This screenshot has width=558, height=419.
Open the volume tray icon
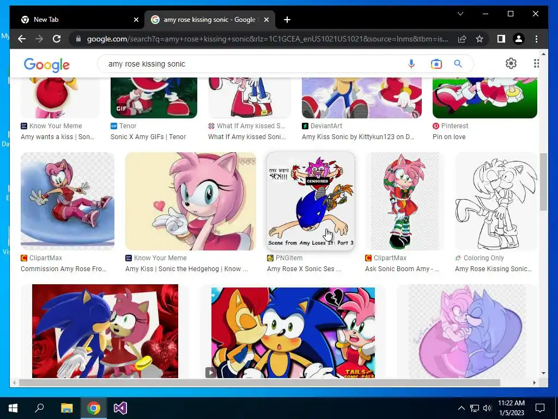487,408
